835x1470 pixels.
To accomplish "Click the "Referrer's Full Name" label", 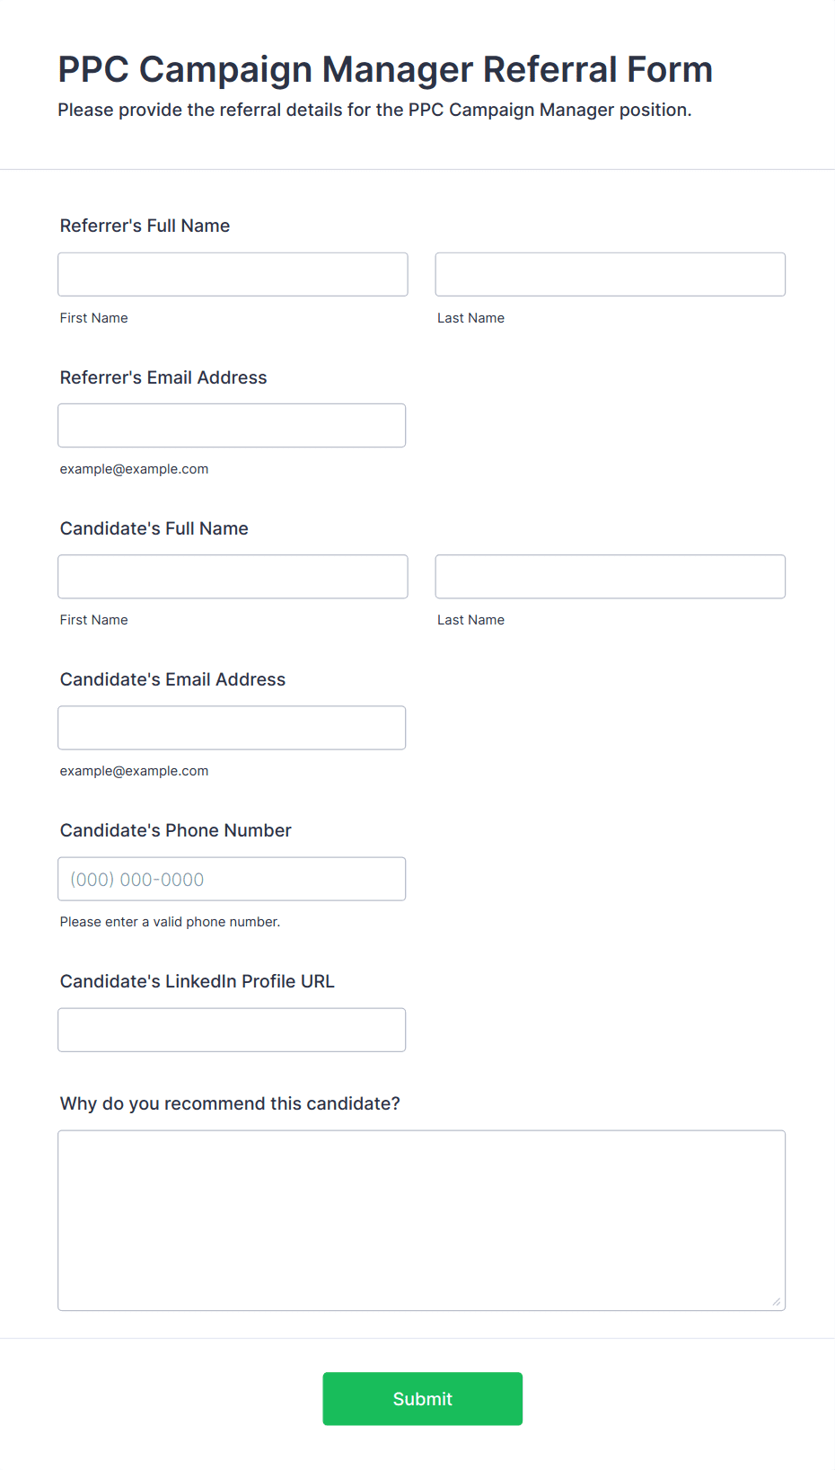I will coord(145,226).
